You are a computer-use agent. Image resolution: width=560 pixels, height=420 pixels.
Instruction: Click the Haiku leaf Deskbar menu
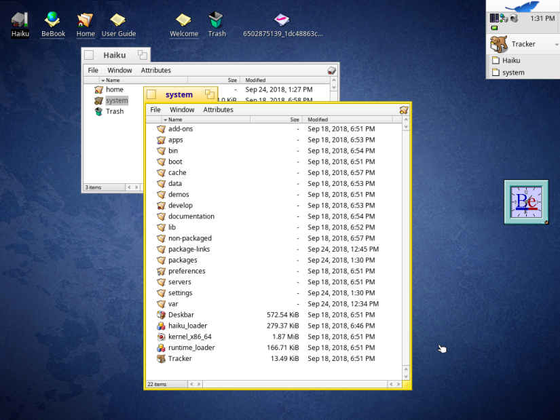[522, 6]
